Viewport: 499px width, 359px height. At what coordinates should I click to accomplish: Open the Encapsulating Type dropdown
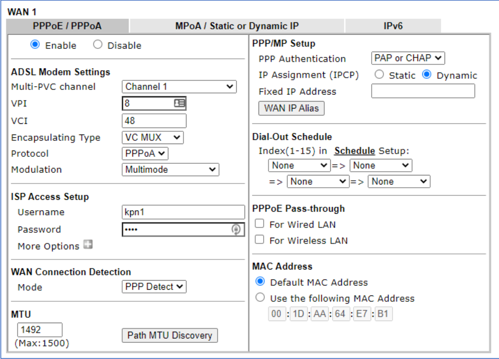tap(153, 137)
